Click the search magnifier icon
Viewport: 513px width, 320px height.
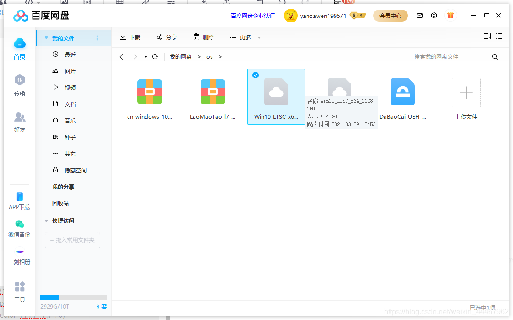pos(495,57)
